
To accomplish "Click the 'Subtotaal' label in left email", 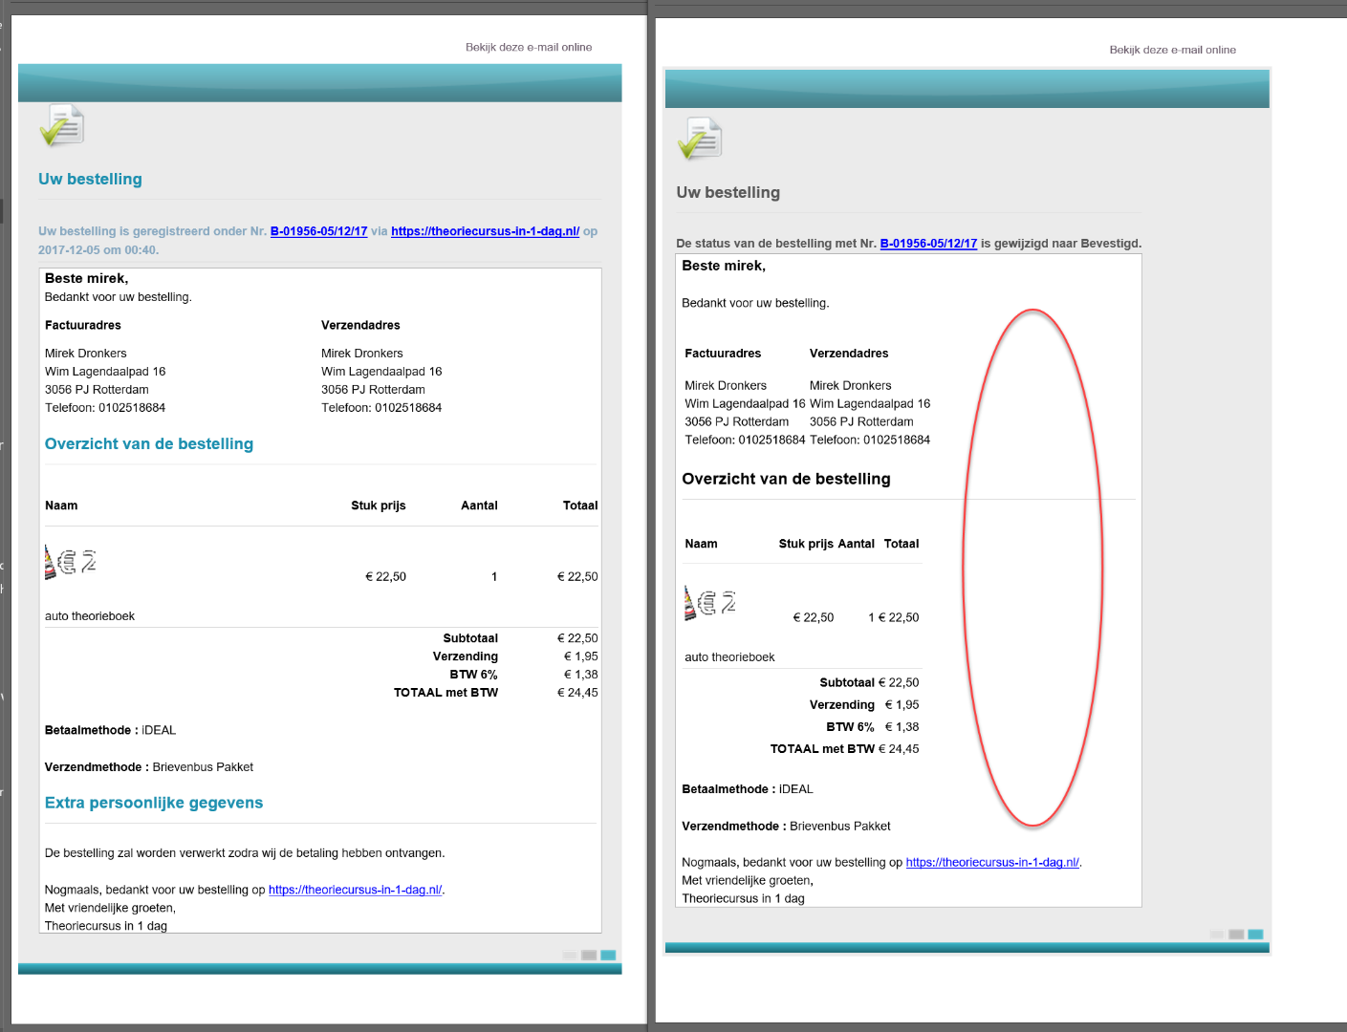I will click(x=470, y=638).
